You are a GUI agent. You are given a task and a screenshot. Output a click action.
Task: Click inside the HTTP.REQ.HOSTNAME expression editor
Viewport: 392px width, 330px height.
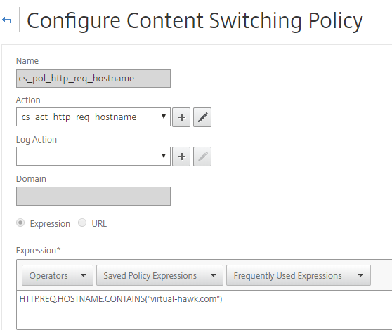[x=204, y=310]
